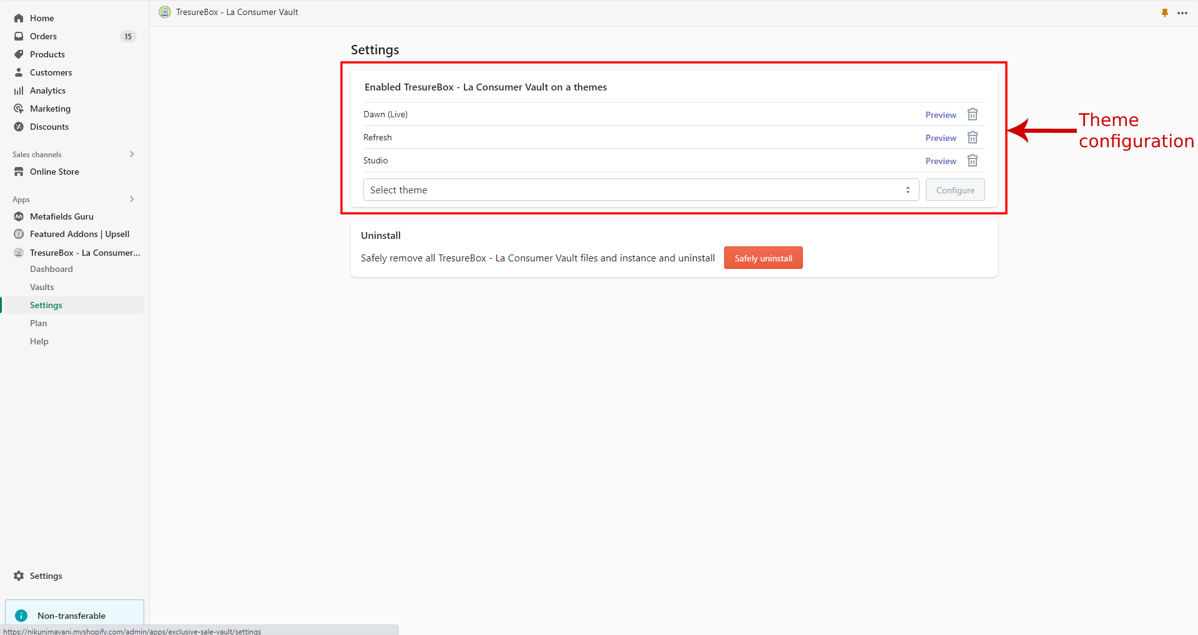Click the Online Store storefront icon
The height and width of the screenshot is (635, 1198).
19,172
